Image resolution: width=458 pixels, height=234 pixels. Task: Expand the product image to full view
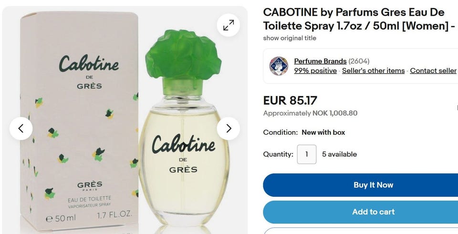229,25
